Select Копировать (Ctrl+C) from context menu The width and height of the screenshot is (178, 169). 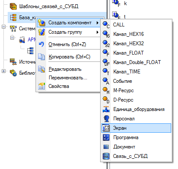coord(68,57)
